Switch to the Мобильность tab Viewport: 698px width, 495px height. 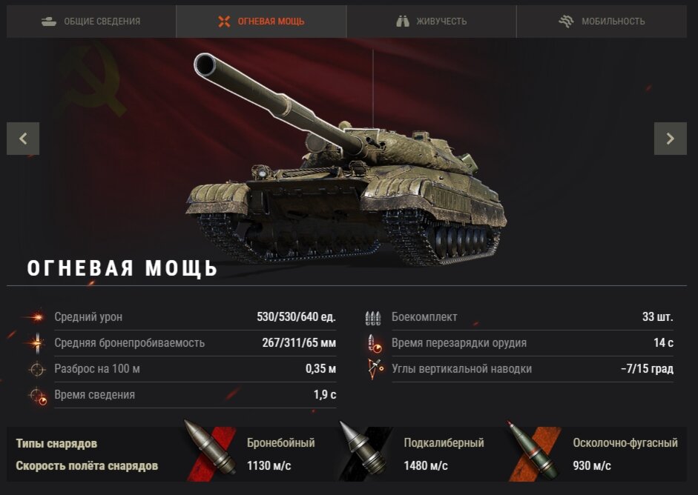(602, 21)
